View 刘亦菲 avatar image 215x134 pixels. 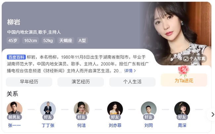click(x=115, y=109)
